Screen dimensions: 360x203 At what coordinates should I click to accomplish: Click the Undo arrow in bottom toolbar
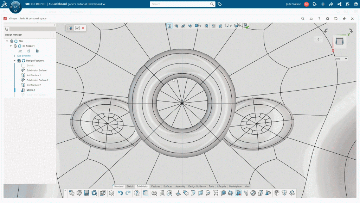(x=120, y=193)
